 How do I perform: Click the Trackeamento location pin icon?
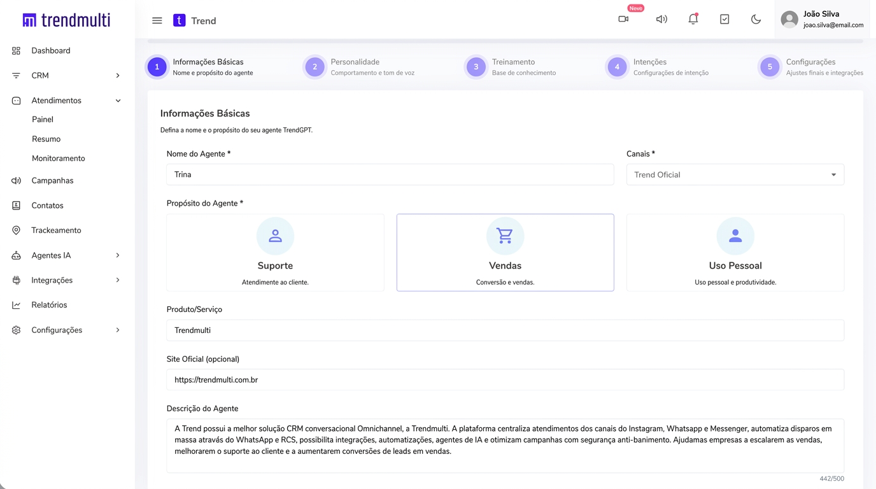pyautogui.click(x=17, y=230)
